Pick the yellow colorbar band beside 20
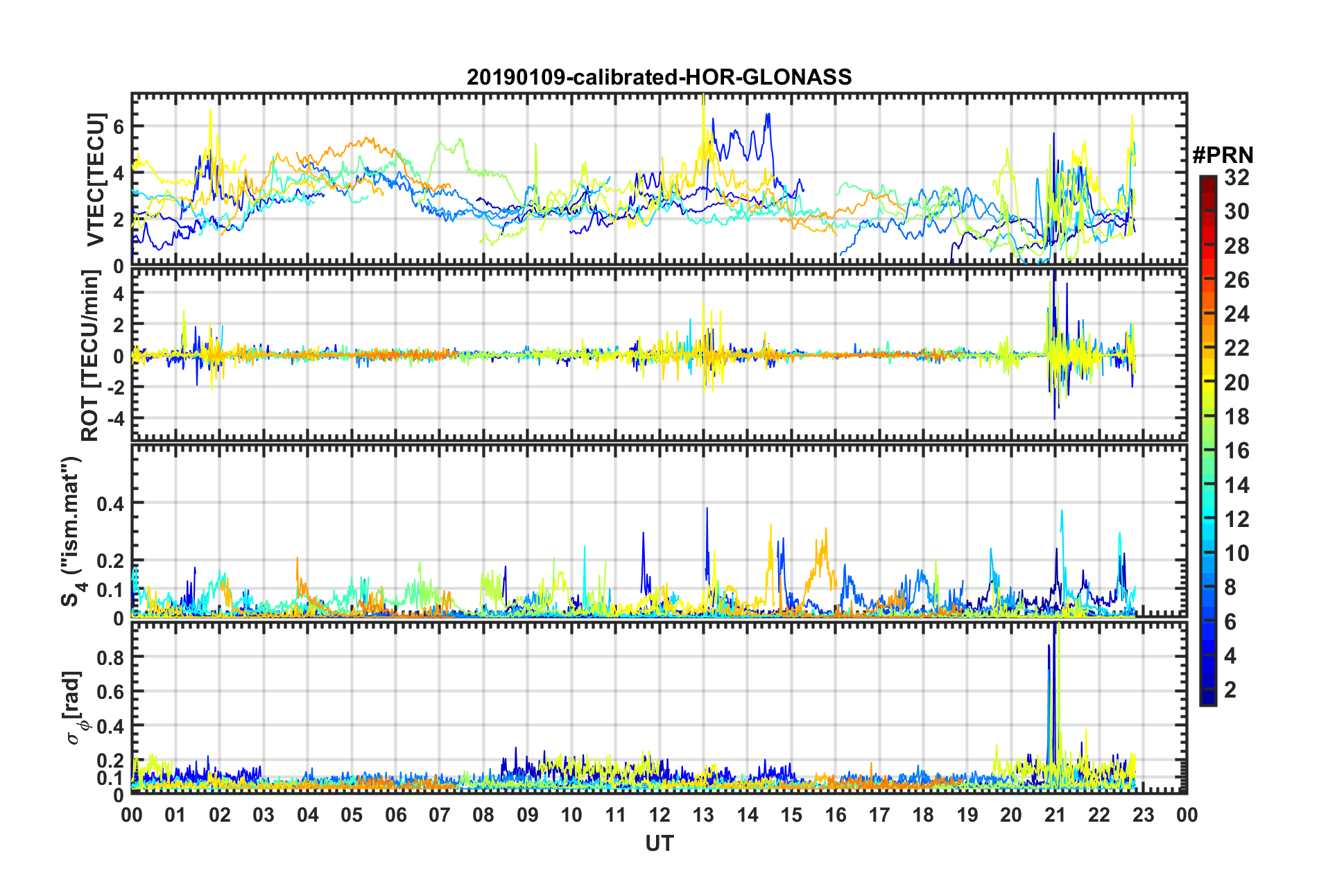The image size is (1319, 882). pyautogui.click(x=1207, y=383)
